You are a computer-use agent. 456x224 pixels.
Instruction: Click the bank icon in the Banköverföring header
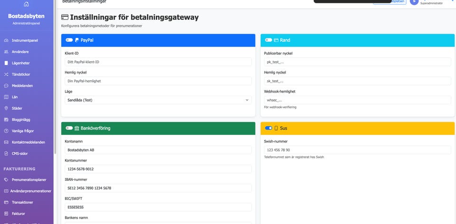click(77, 128)
